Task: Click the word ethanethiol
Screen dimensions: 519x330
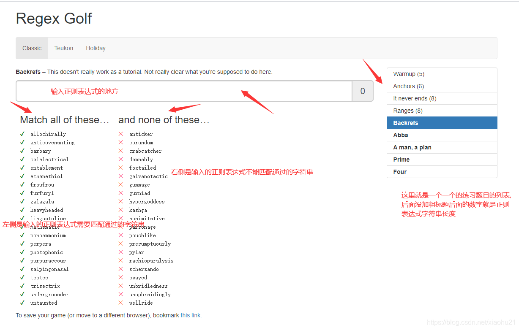Action: click(x=46, y=176)
